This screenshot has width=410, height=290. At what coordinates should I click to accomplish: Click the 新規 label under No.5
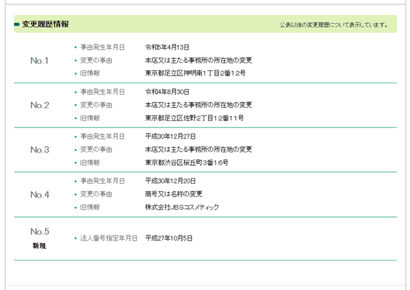[40, 246]
